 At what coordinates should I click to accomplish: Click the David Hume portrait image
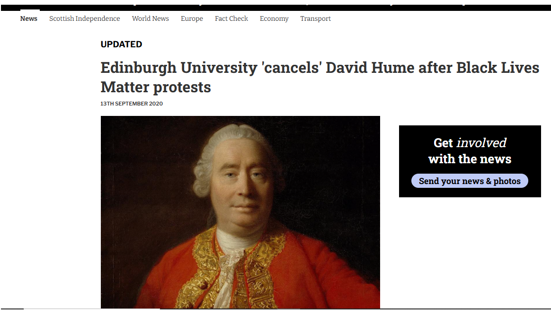coord(240,212)
